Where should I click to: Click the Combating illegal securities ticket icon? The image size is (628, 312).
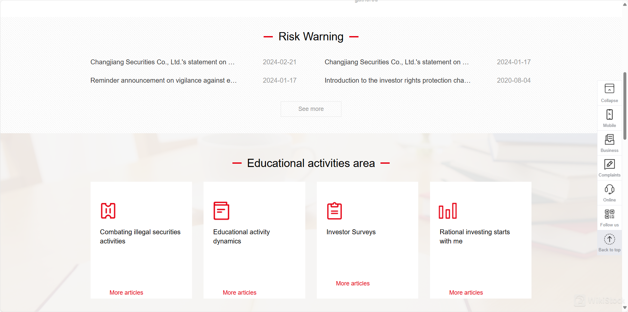tap(108, 211)
